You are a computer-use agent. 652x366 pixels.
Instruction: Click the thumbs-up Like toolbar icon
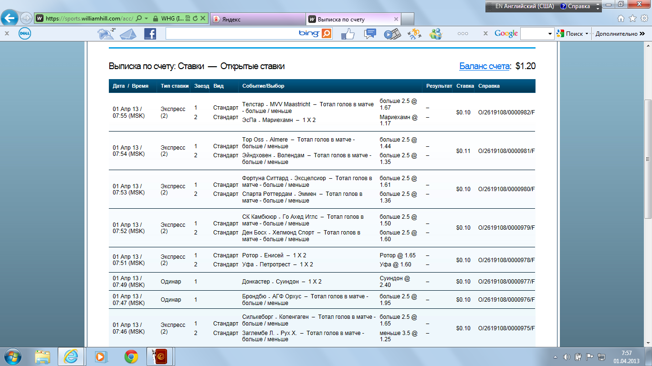(348, 34)
